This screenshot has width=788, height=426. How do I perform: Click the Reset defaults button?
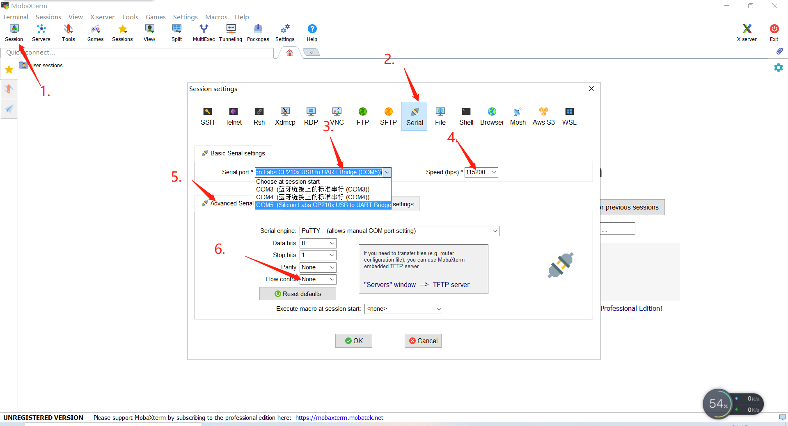pyautogui.click(x=298, y=294)
